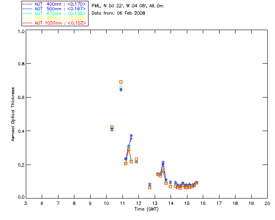Click the x-axis tick label 5
The width and height of the screenshot is (275, 220).
pyautogui.click(x=26, y=203)
